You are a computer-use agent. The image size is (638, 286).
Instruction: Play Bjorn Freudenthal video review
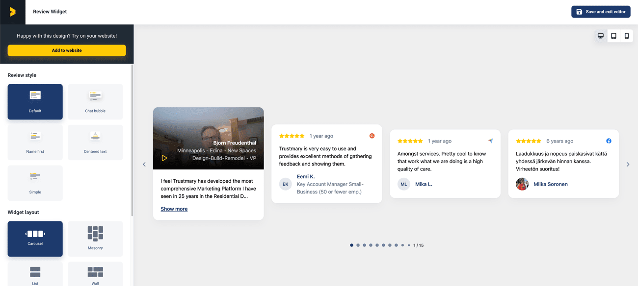click(164, 158)
